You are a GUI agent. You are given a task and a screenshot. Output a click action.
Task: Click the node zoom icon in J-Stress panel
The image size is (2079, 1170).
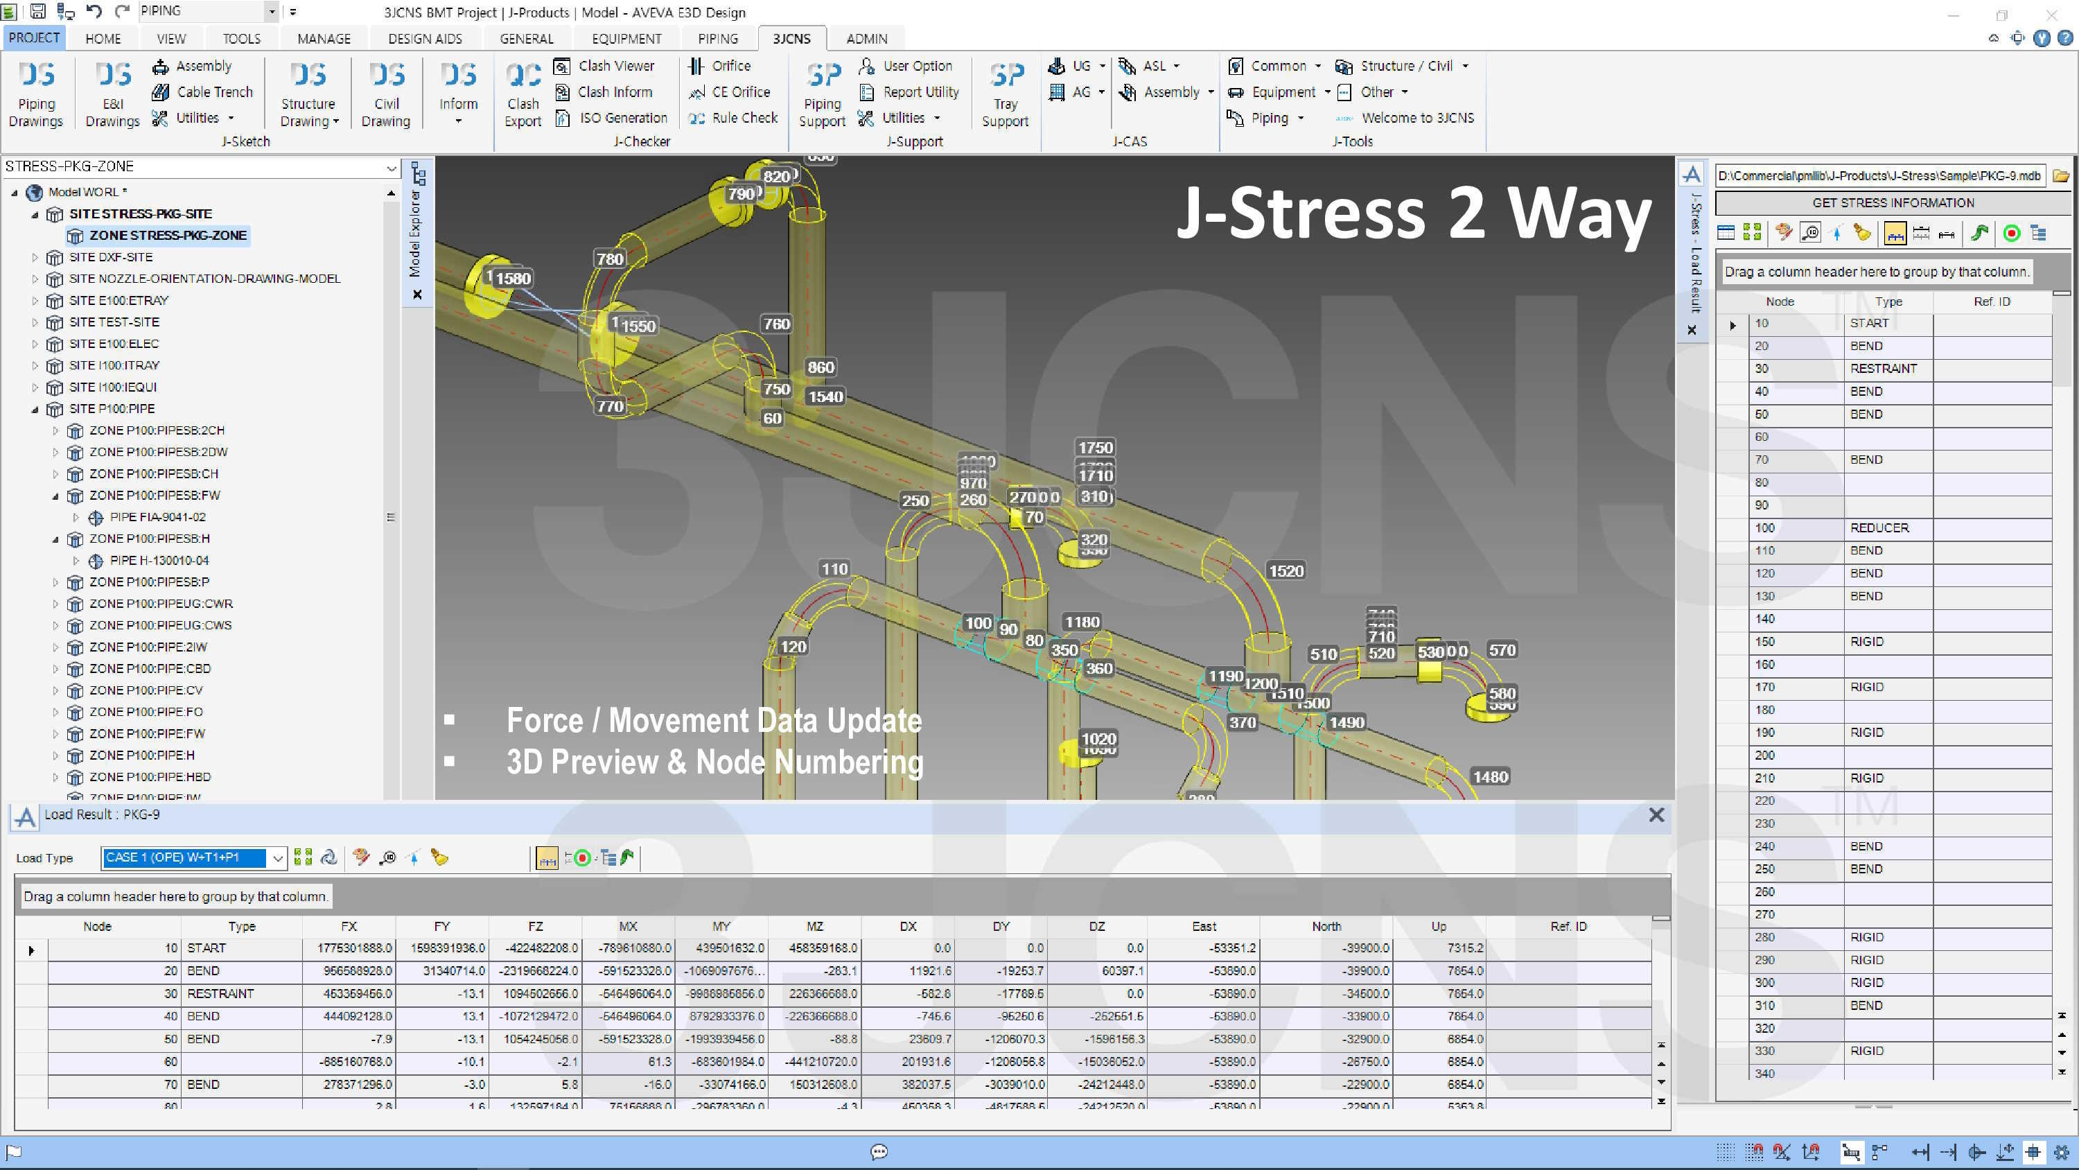[1810, 234]
